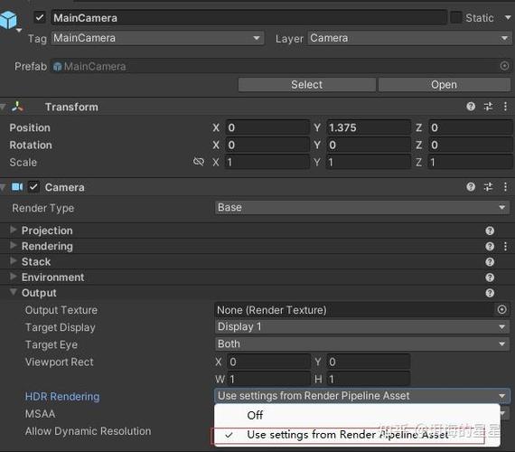This screenshot has height=452, width=515.
Task: Click Output Texture object picker icon
Action: [x=501, y=309]
